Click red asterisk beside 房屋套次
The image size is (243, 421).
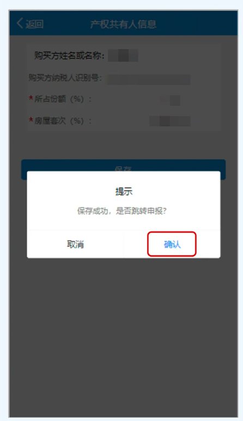pyautogui.click(x=31, y=120)
